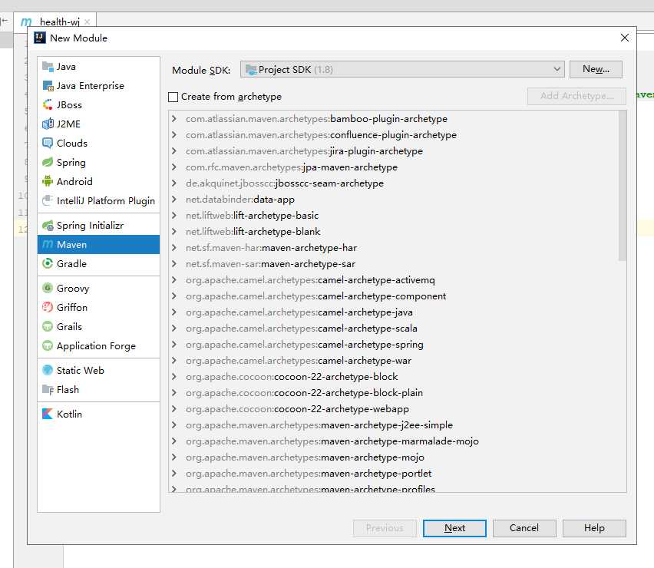
Task: Expand confluence-plugin-archetype node
Action: (x=174, y=134)
